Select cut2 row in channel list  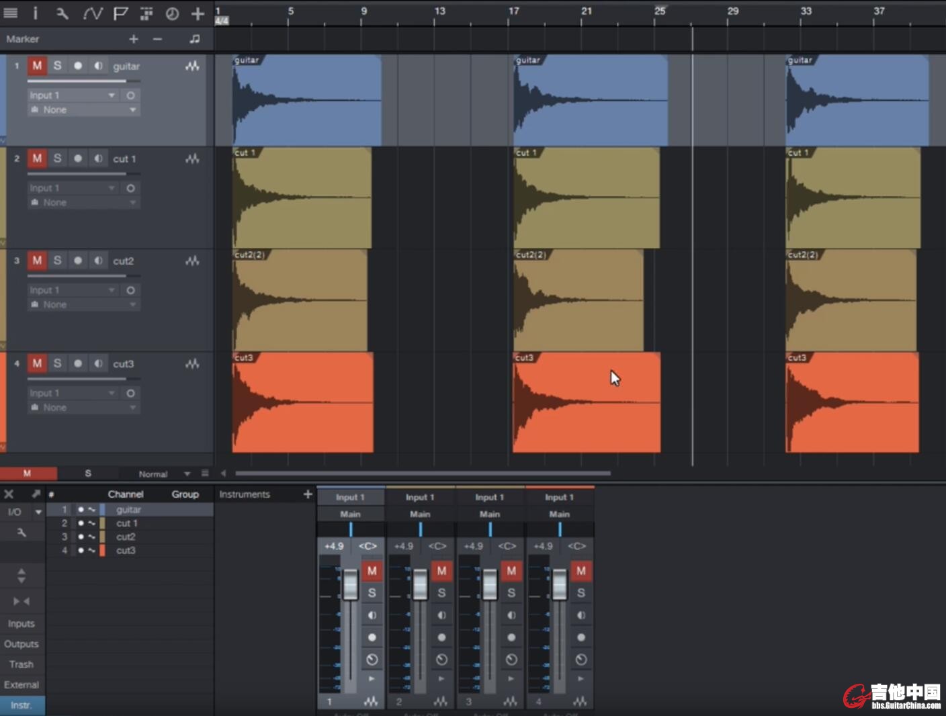click(130, 537)
